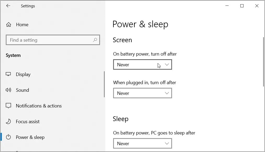This screenshot has width=265, height=152.
Task: Click the Focus assist crescent moon icon
Action: pos(8,121)
